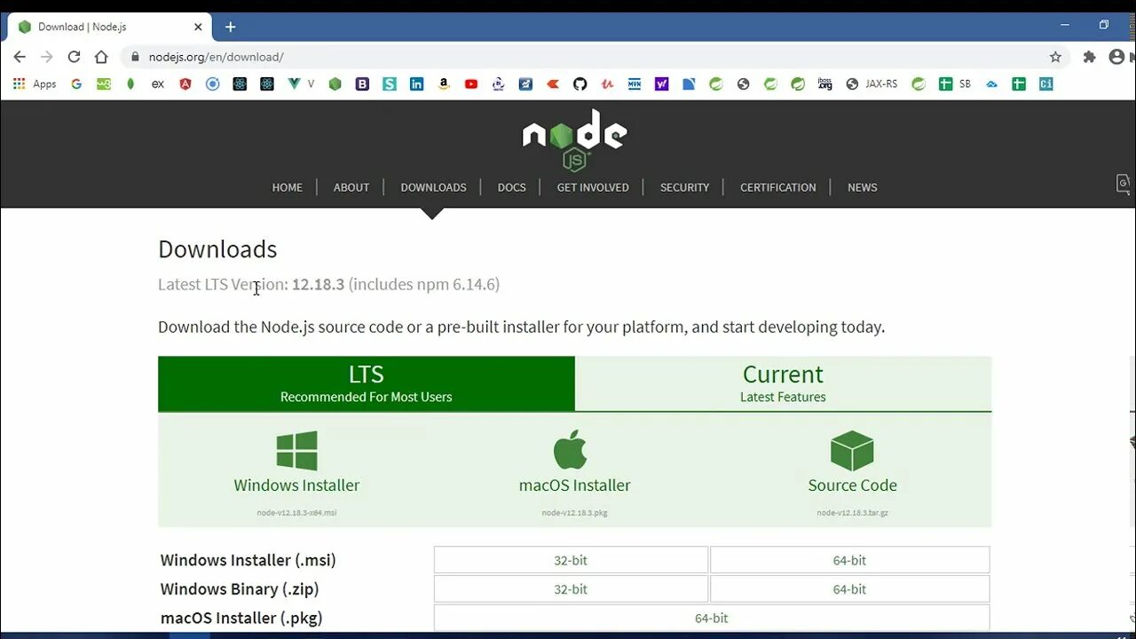
Task: Switch to the Current release tab
Action: [783, 383]
